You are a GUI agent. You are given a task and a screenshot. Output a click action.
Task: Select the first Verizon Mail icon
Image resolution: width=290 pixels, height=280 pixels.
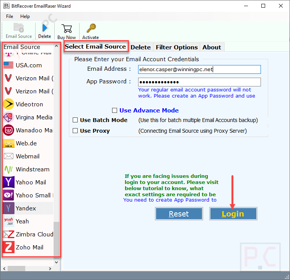(x=8, y=78)
